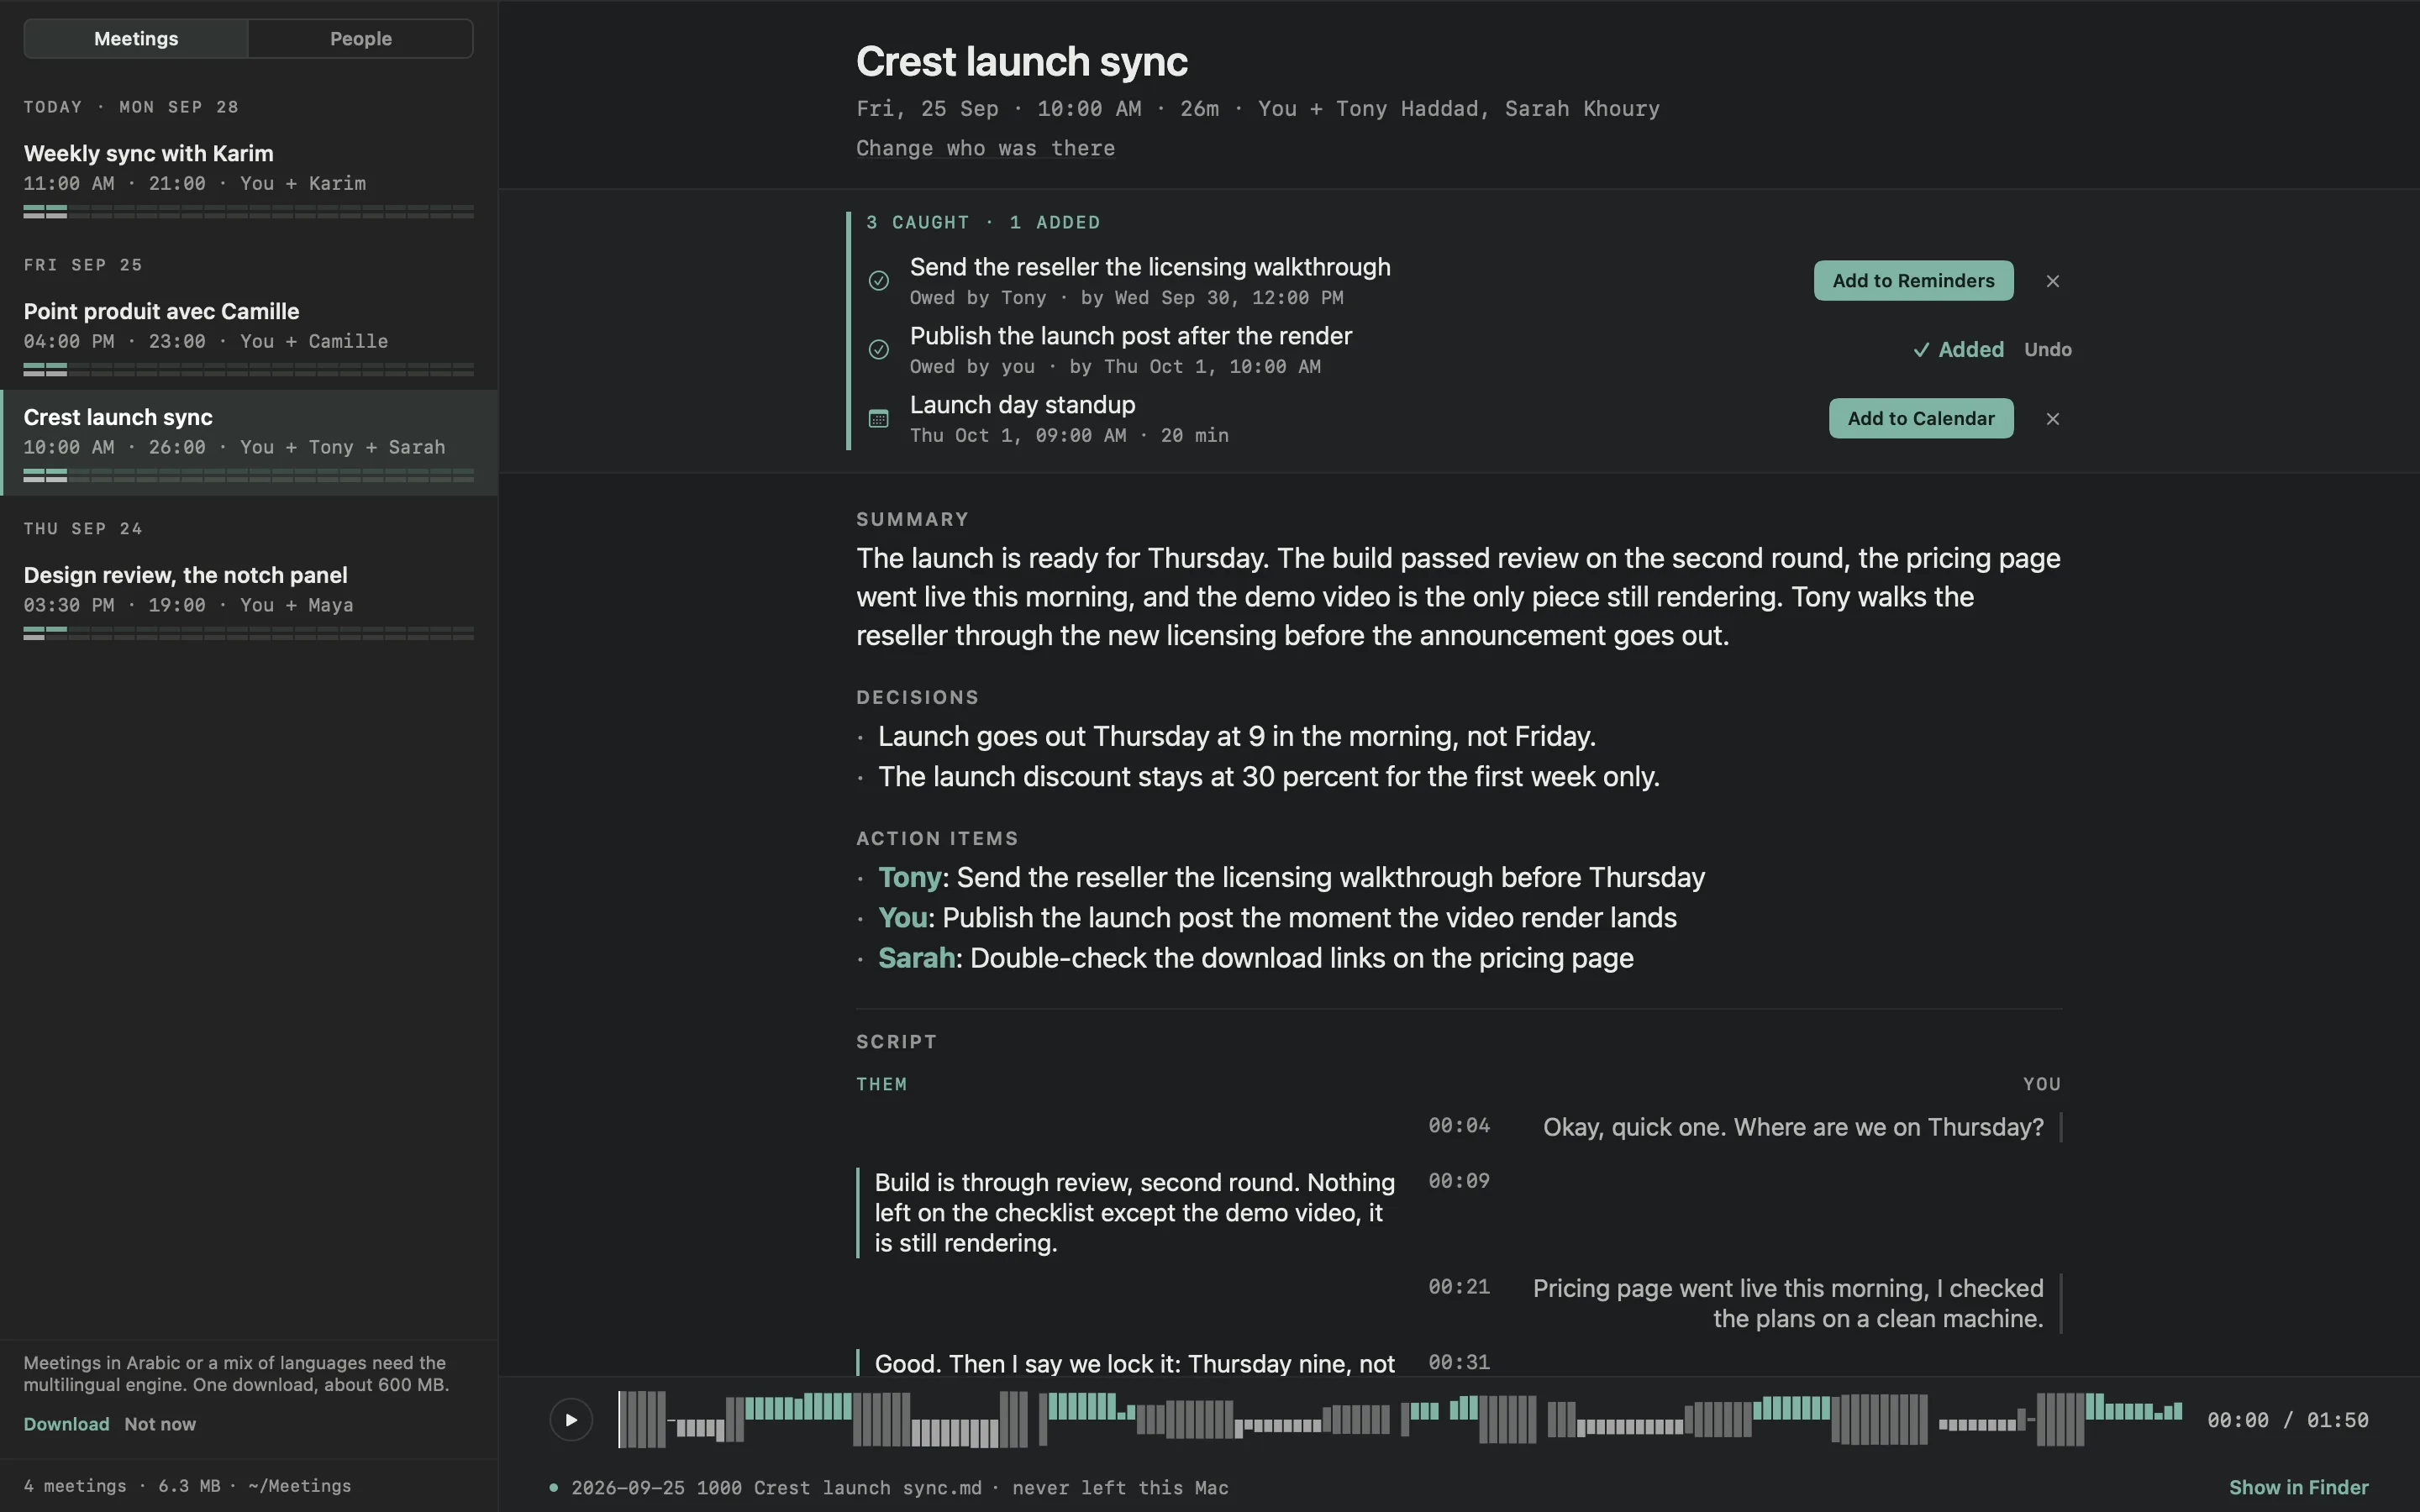Click Tony's action item about licensing walkthrough
The height and width of the screenshot is (1512, 2420).
(x=1291, y=877)
